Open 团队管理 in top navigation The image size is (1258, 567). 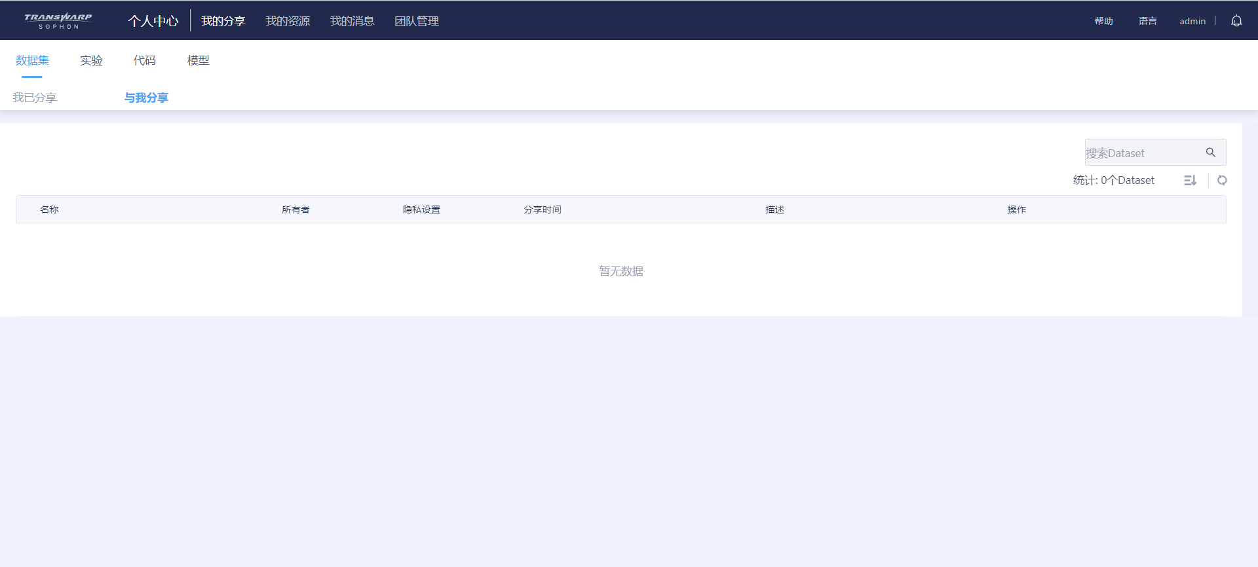(x=417, y=21)
